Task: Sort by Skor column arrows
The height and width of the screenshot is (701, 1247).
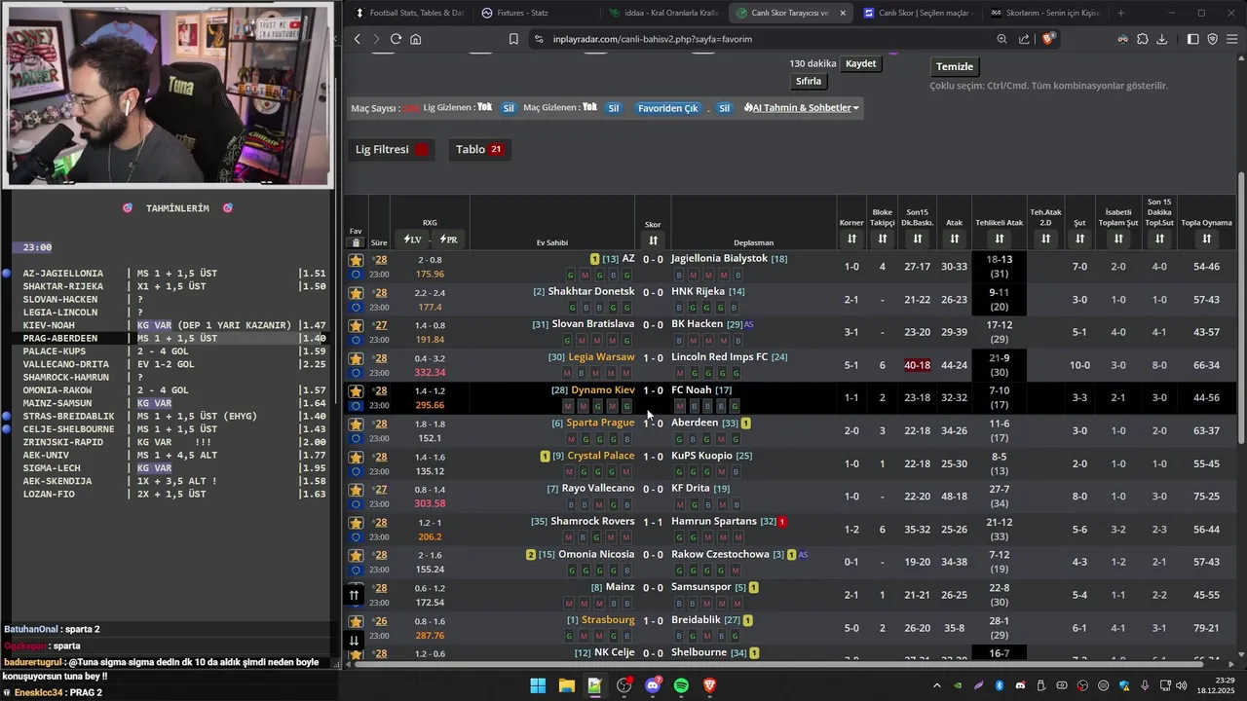Action: pos(653,240)
